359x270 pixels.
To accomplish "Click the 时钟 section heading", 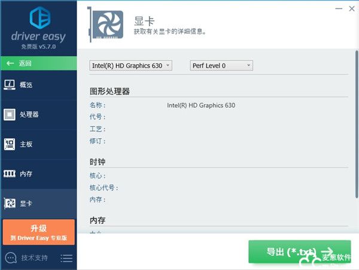I will 98,162.
